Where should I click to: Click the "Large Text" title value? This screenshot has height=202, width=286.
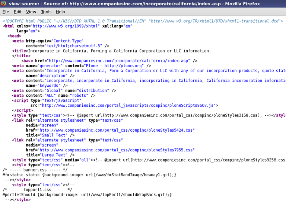tap(54, 155)
